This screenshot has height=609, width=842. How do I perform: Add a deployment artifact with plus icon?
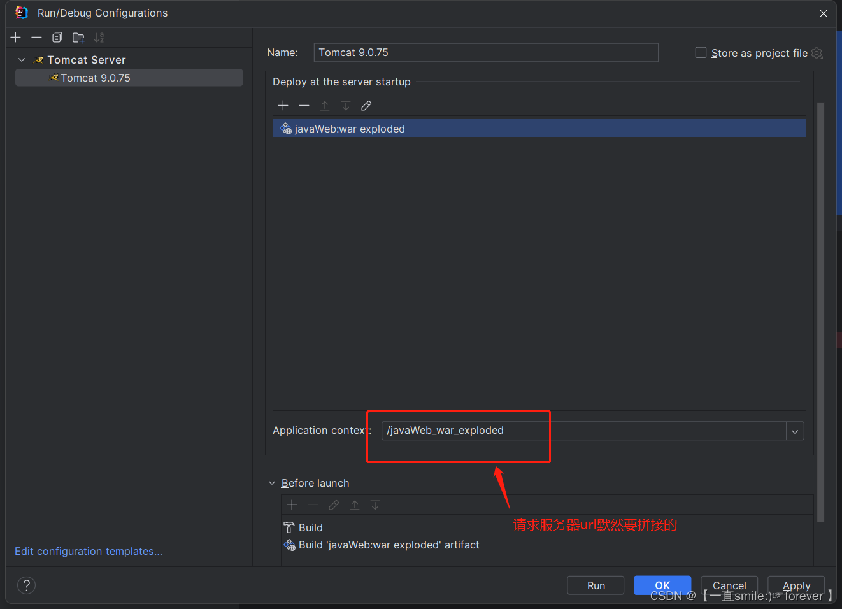[283, 106]
